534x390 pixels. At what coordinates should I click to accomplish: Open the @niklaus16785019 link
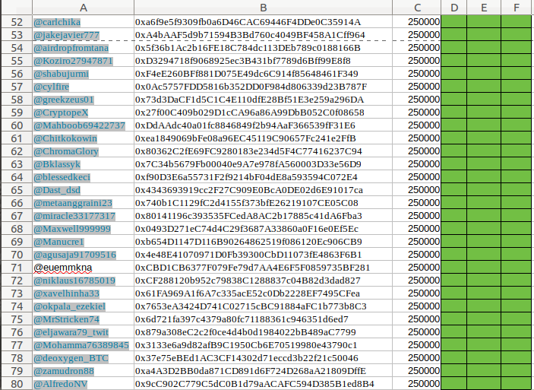(74, 281)
